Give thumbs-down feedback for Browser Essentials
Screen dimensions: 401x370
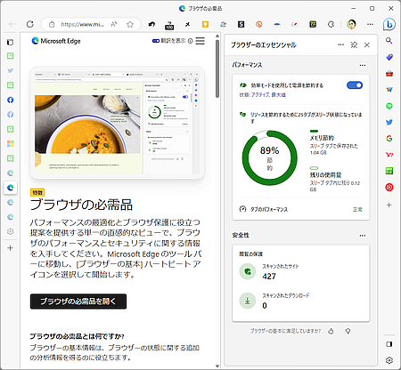(x=348, y=331)
